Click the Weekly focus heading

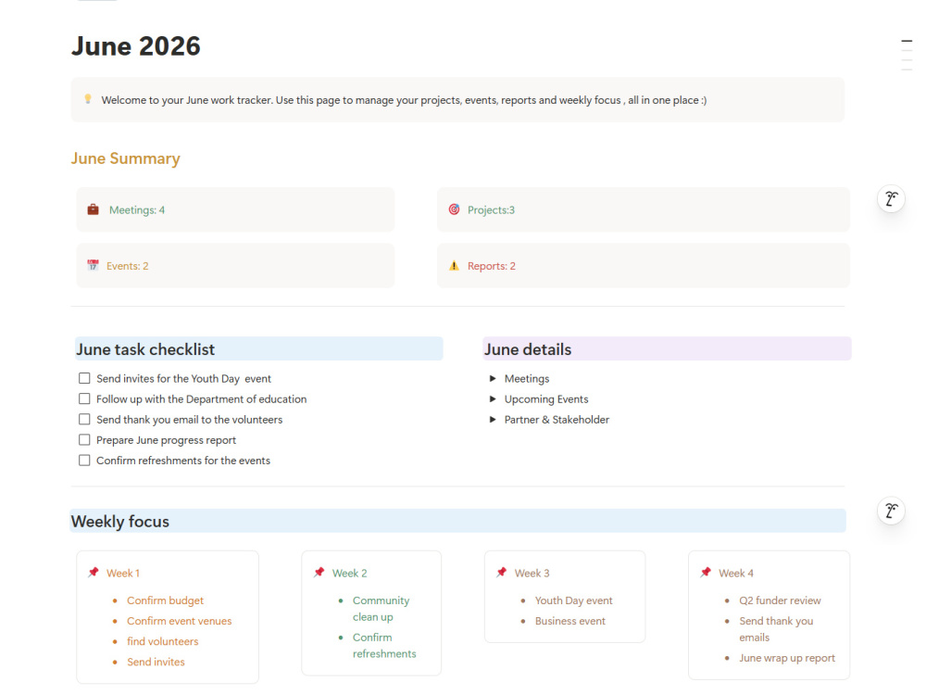119,521
